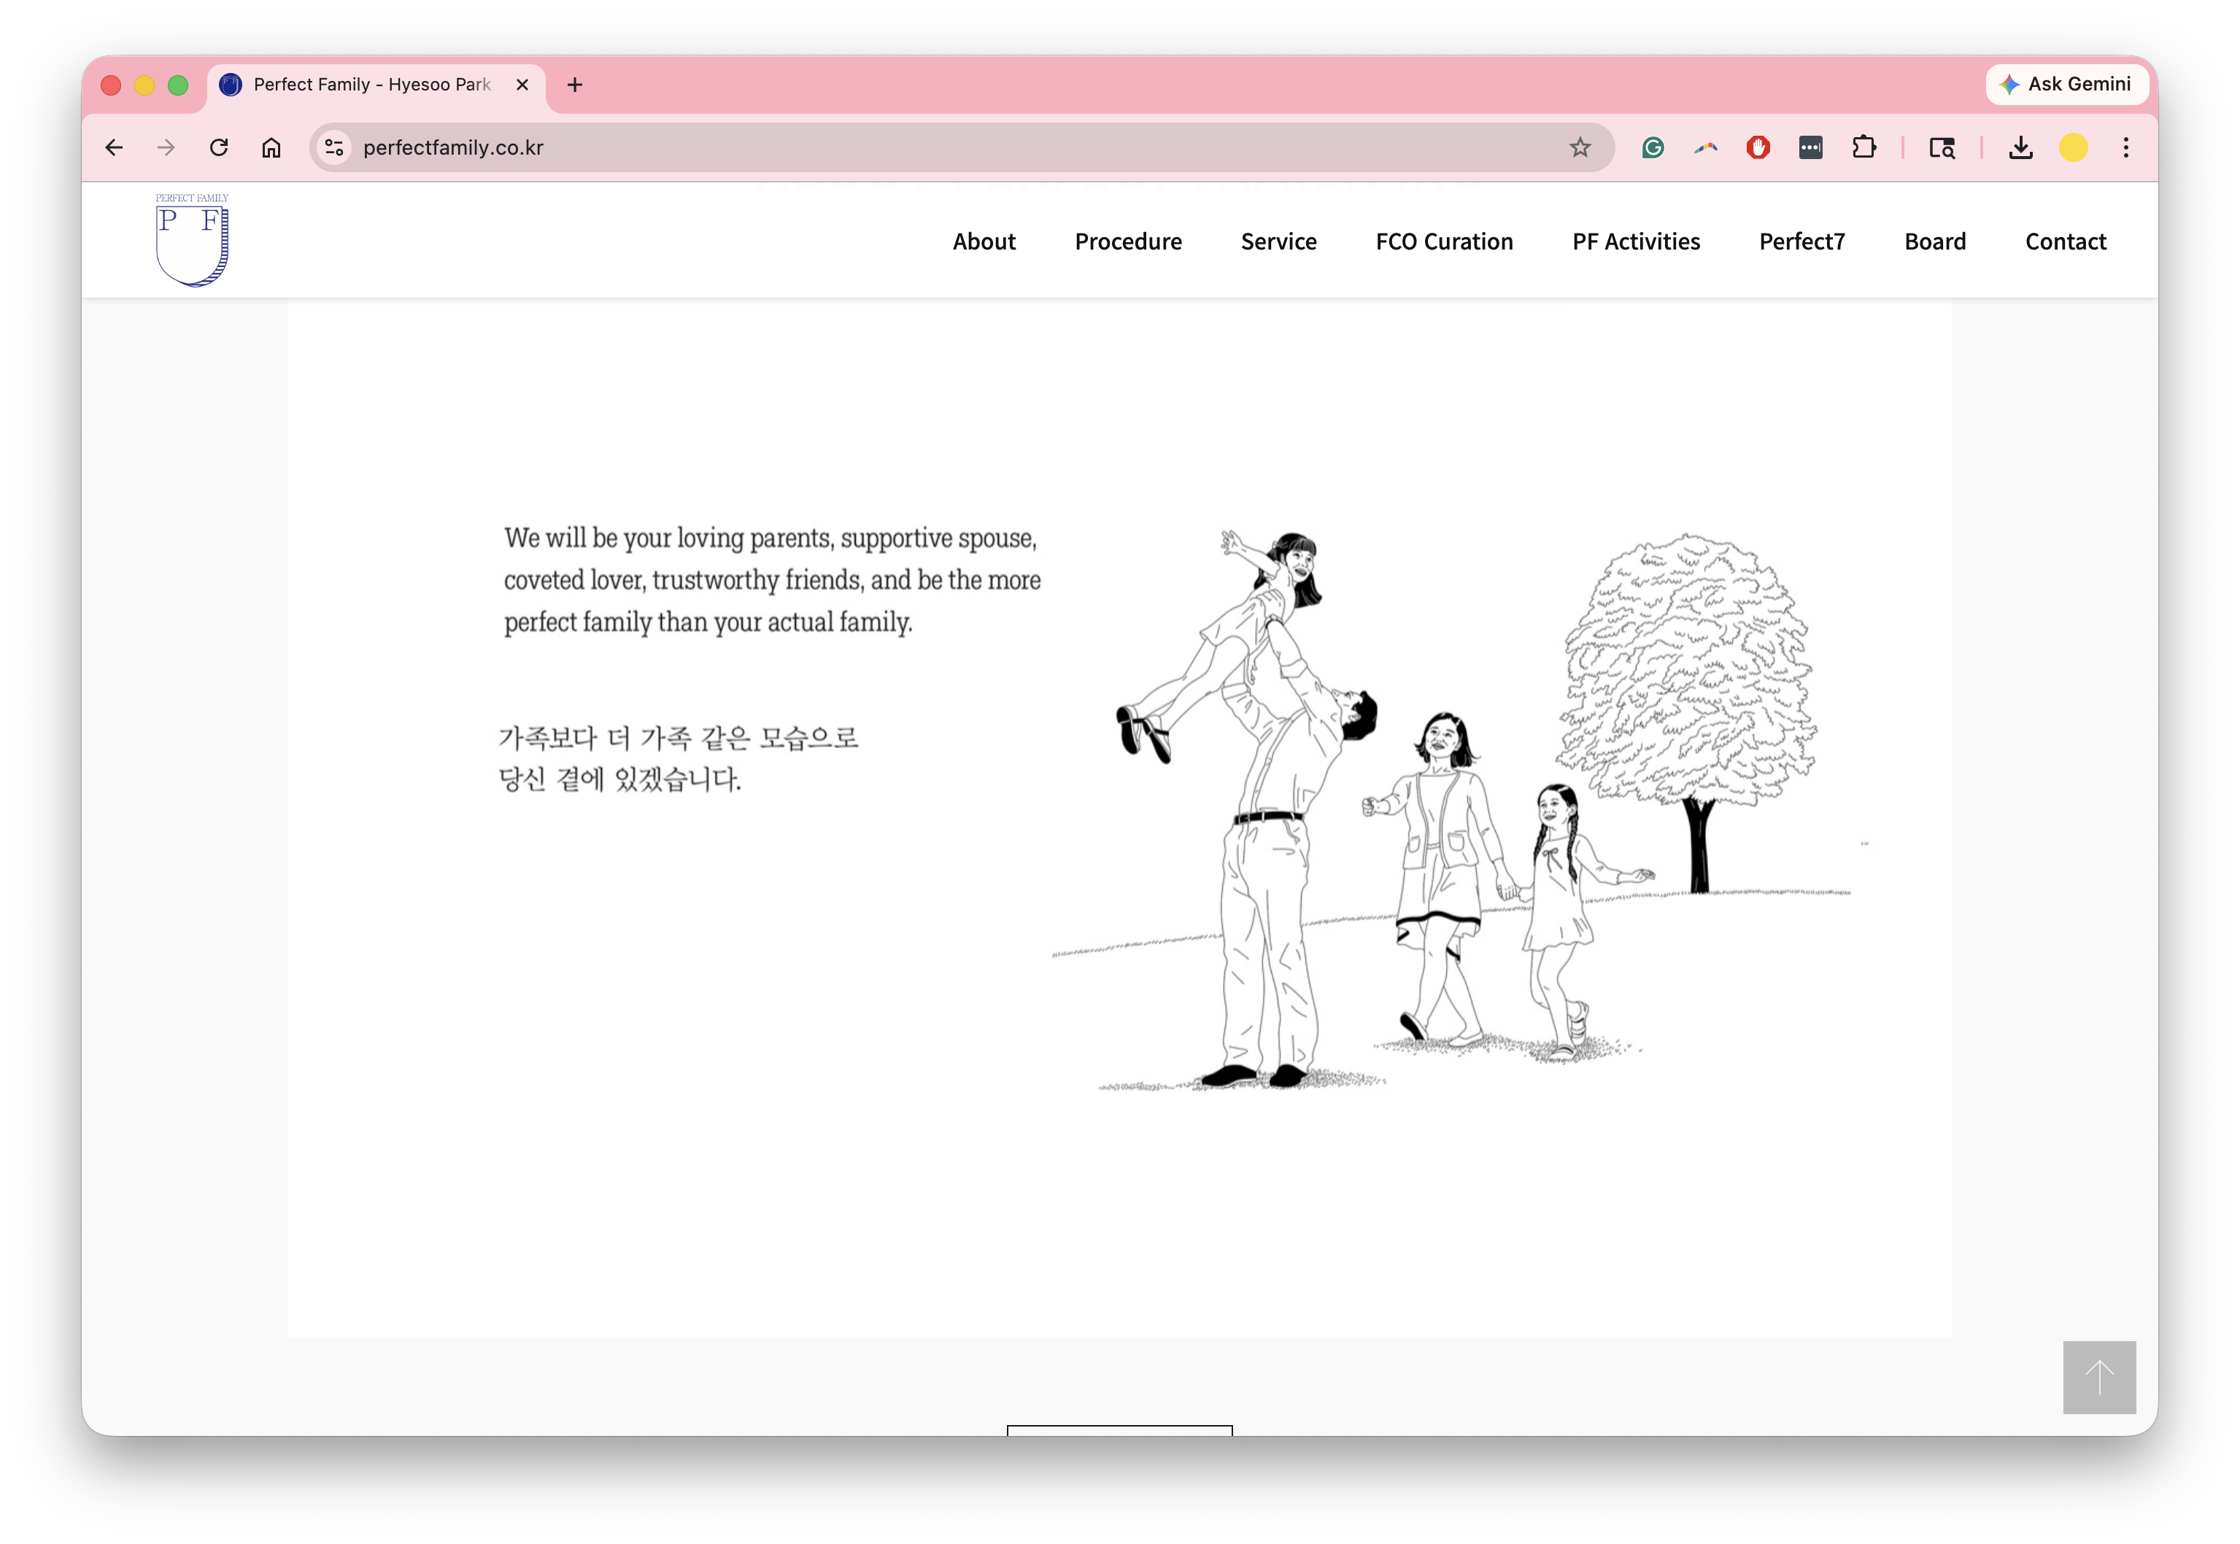
Task: Open the Extensions puzzle icon
Action: point(1863,147)
